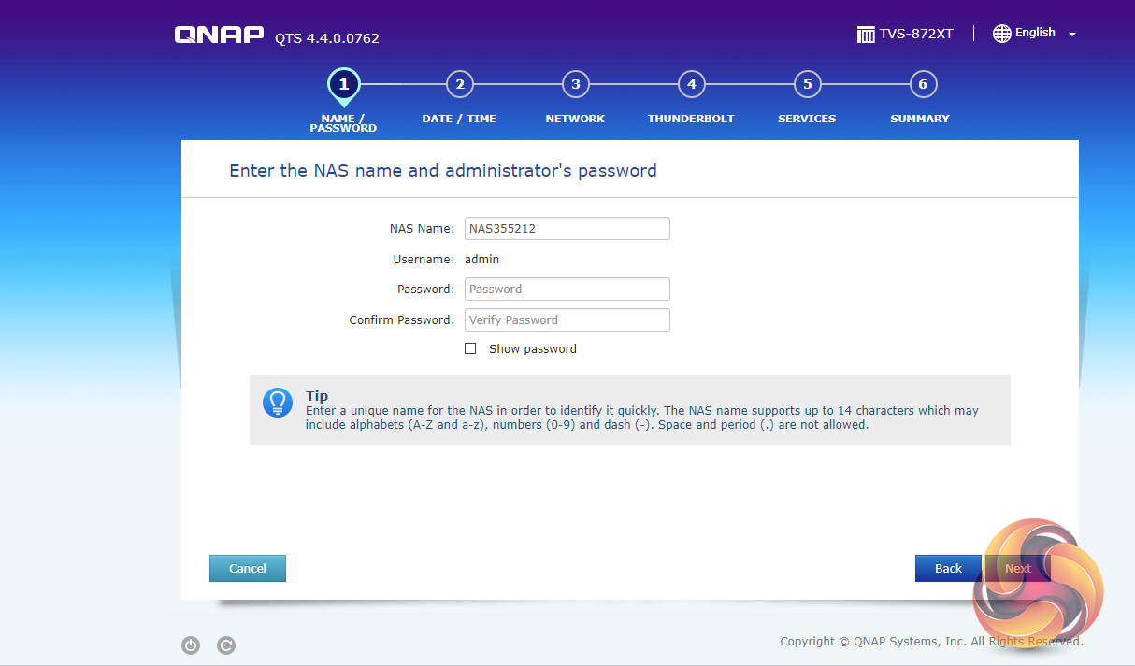Image resolution: width=1135 pixels, height=666 pixels.
Task: Focus the Confirm Password field
Action: coord(567,319)
